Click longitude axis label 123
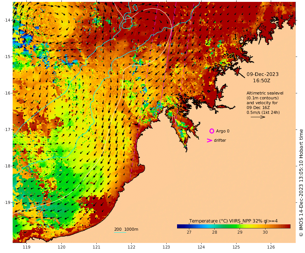The height and width of the screenshot is (253, 305). (166, 247)
